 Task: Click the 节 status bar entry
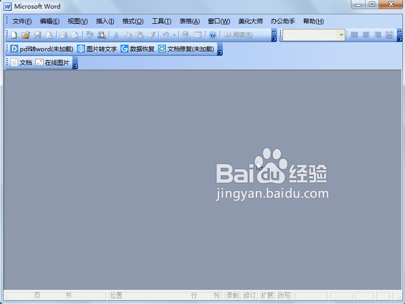tap(68, 295)
